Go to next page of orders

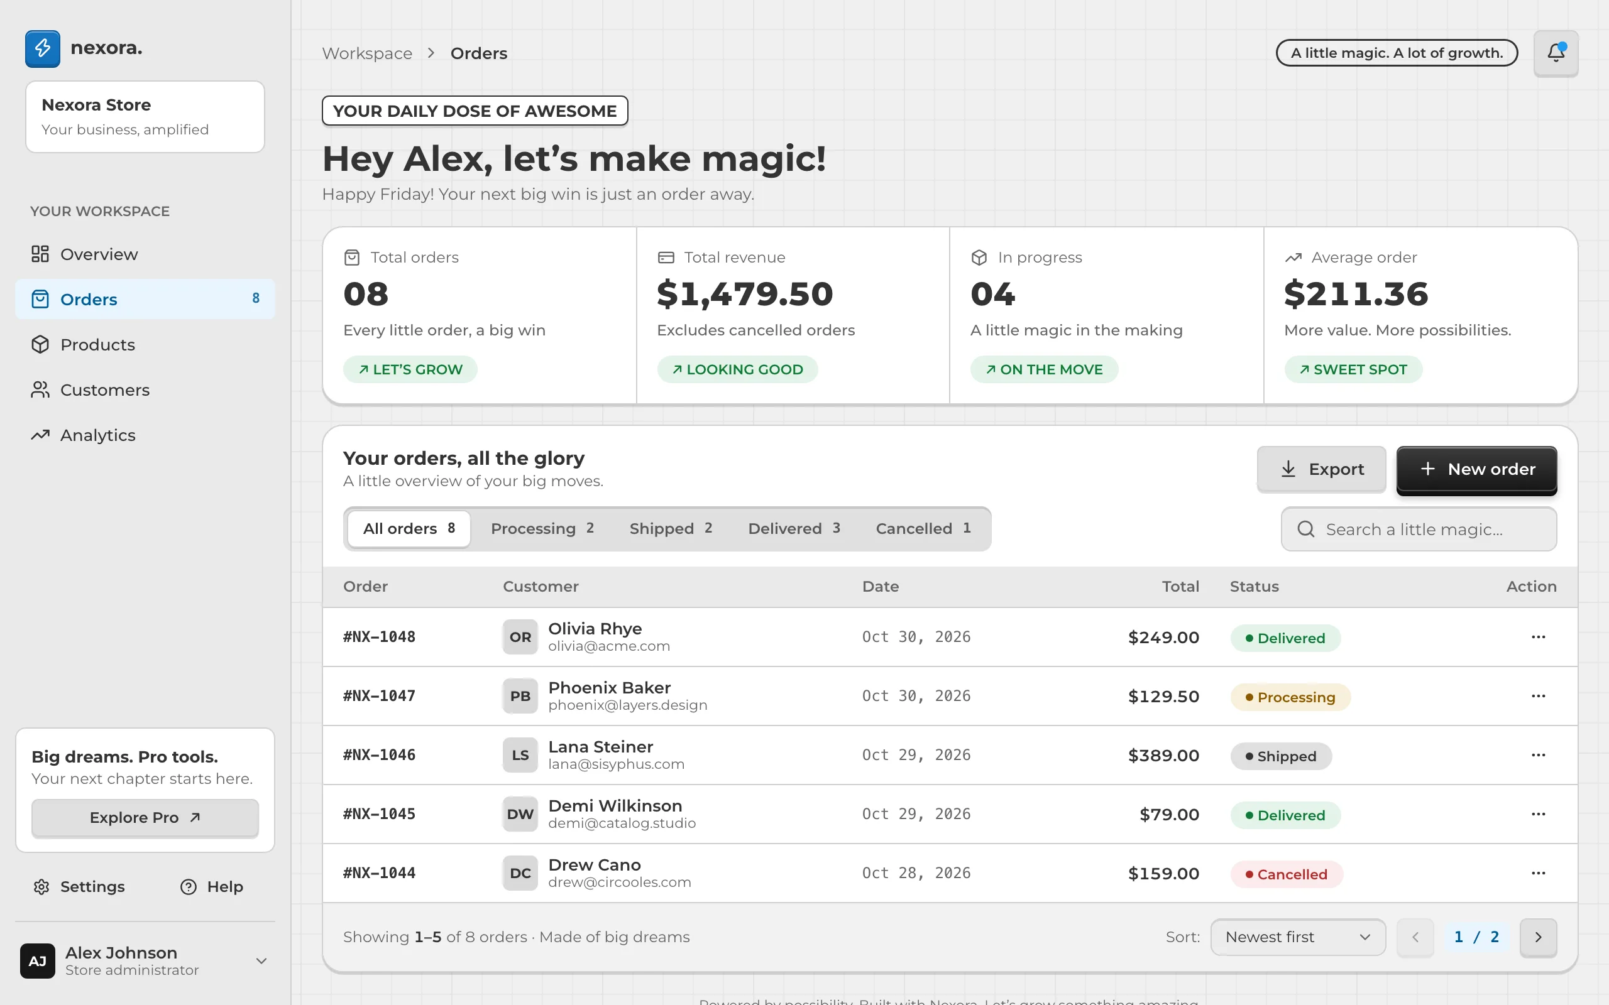click(x=1538, y=937)
